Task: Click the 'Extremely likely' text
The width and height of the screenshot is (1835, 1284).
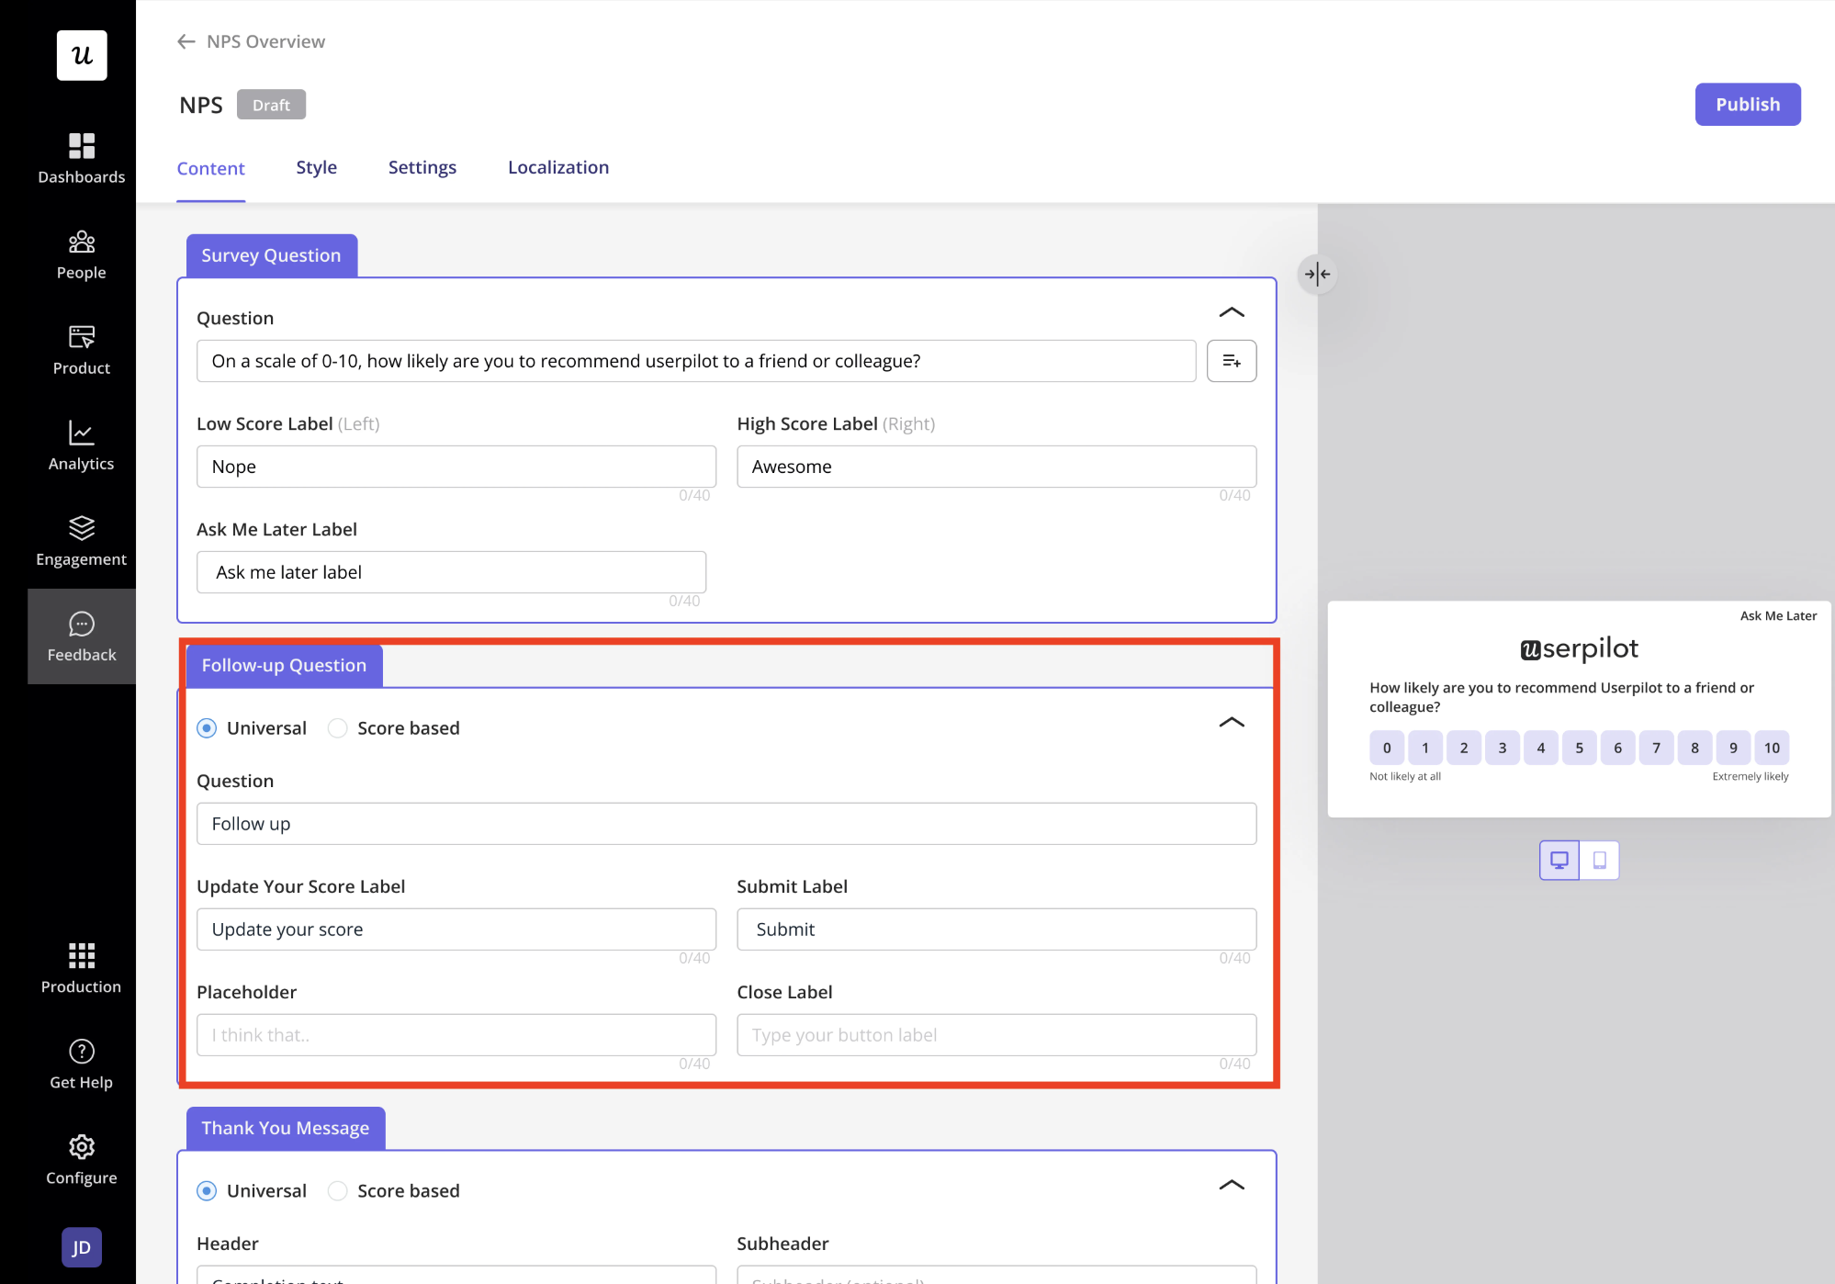Action: [1751, 776]
